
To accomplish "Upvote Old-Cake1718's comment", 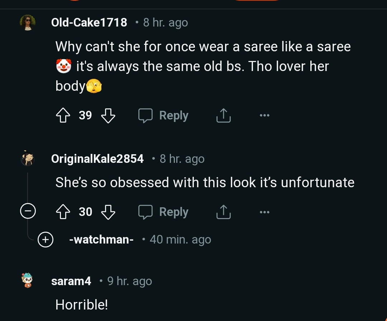I will [63, 115].
